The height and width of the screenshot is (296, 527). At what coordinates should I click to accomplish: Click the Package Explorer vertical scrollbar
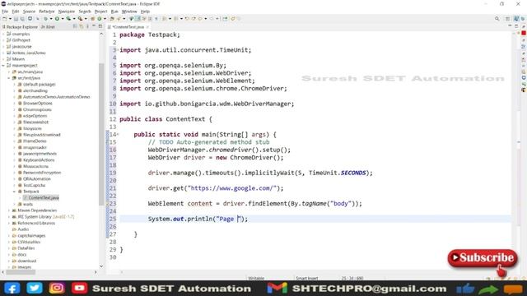coord(101,134)
